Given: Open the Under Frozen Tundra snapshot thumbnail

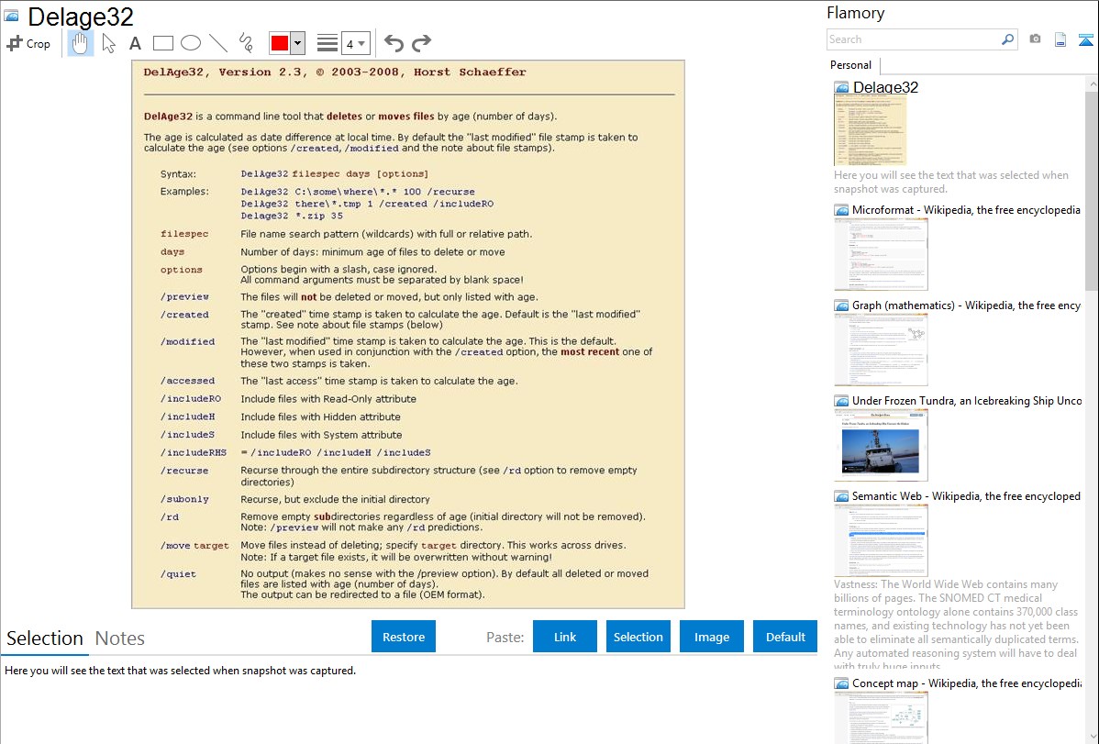Looking at the screenshot, I should click(881, 445).
